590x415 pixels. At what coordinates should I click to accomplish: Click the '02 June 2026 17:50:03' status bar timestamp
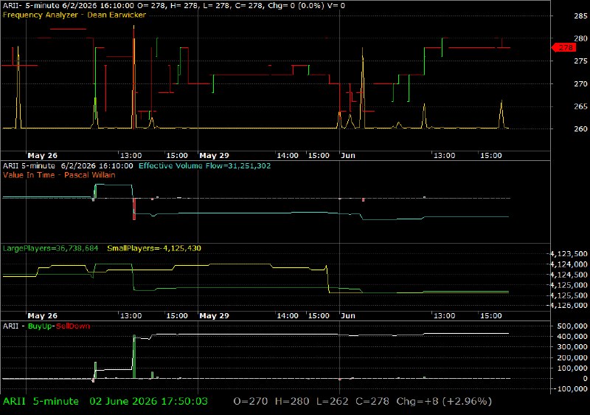(149, 401)
